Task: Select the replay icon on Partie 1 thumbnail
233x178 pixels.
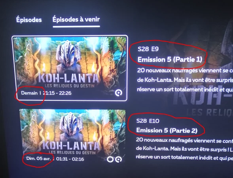Action: tap(118, 93)
